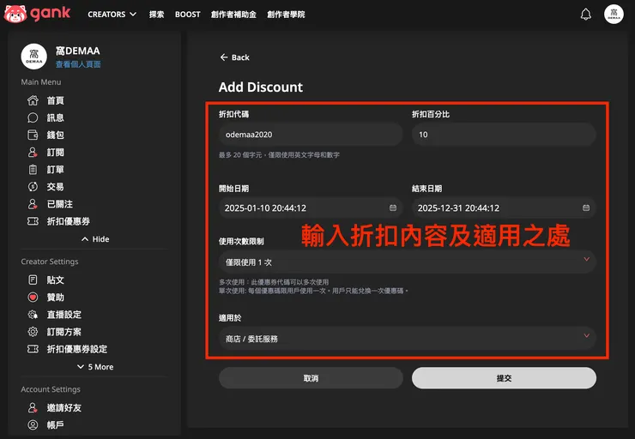Click the post icon beside 貼文
Screen dimensions: 635x439
tap(33, 280)
